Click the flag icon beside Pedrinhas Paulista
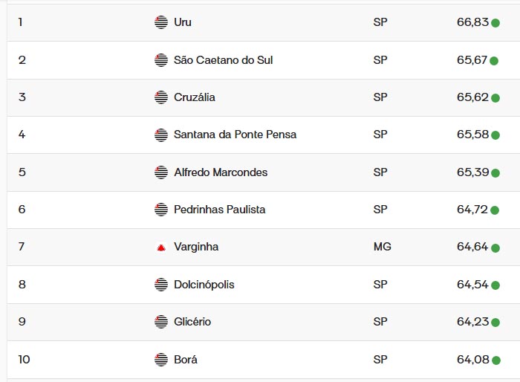The image size is (520, 382). [x=161, y=210]
